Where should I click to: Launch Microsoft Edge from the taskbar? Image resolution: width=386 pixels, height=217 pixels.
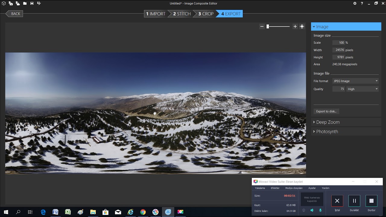pyautogui.click(x=43, y=212)
